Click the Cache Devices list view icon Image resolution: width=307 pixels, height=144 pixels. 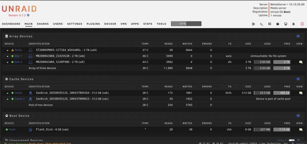[x=298, y=79]
